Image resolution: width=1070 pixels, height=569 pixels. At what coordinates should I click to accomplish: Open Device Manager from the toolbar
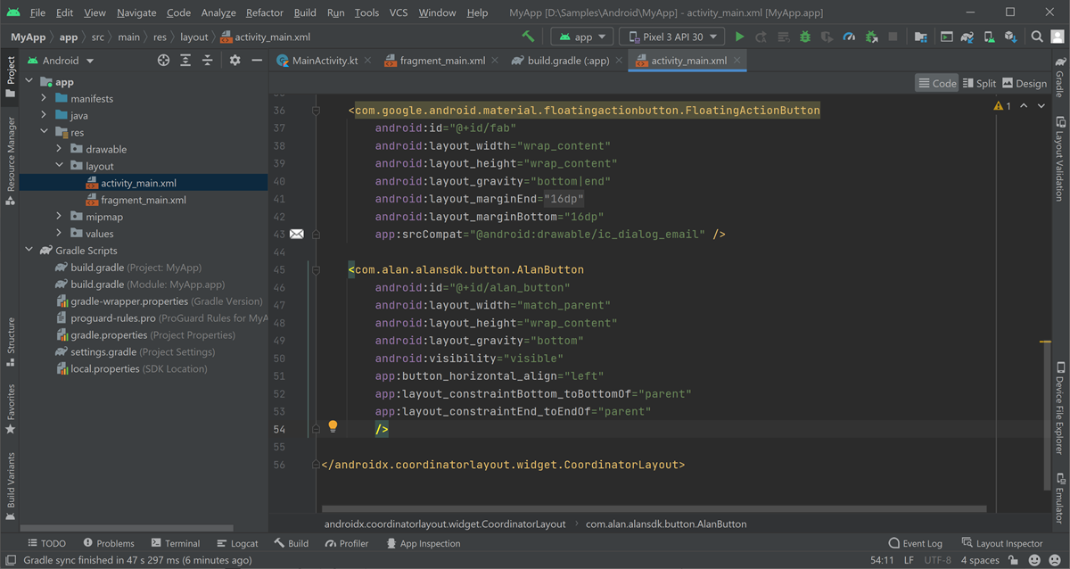pyautogui.click(x=990, y=37)
